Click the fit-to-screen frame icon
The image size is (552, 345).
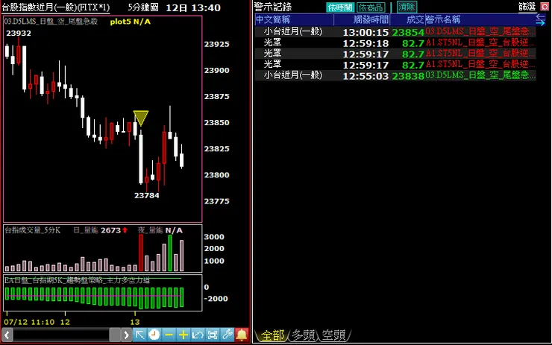tap(213, 335)
